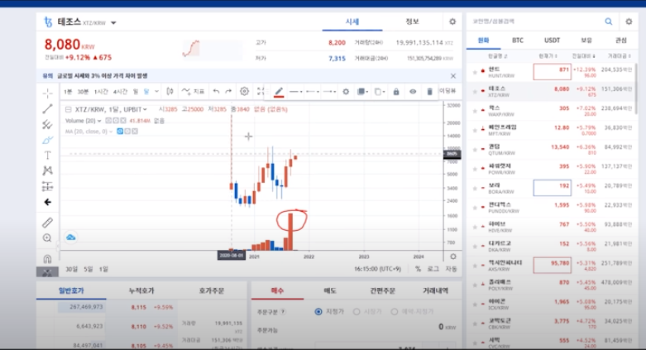Switch to the 정보 tab
Viewport: 646px width, 350px height.
tap(412, 22)
